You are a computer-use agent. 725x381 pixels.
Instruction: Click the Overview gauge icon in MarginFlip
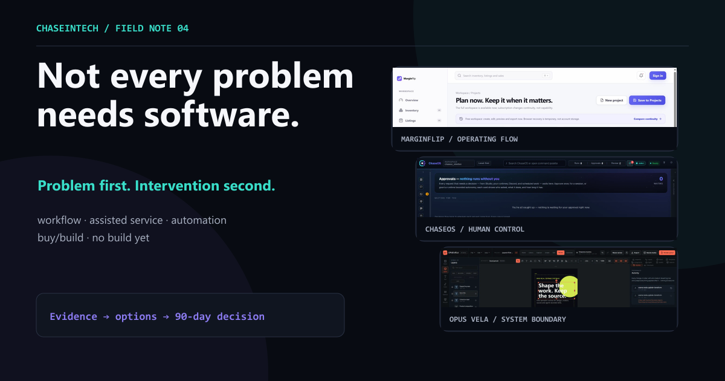[401, 100]
